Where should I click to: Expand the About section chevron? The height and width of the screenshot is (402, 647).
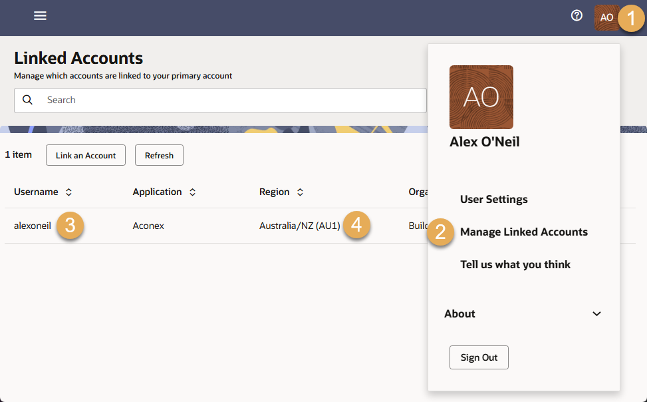pyautogui.click(x=596, y=314)
